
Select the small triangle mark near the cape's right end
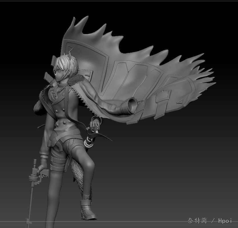(180, 101)
